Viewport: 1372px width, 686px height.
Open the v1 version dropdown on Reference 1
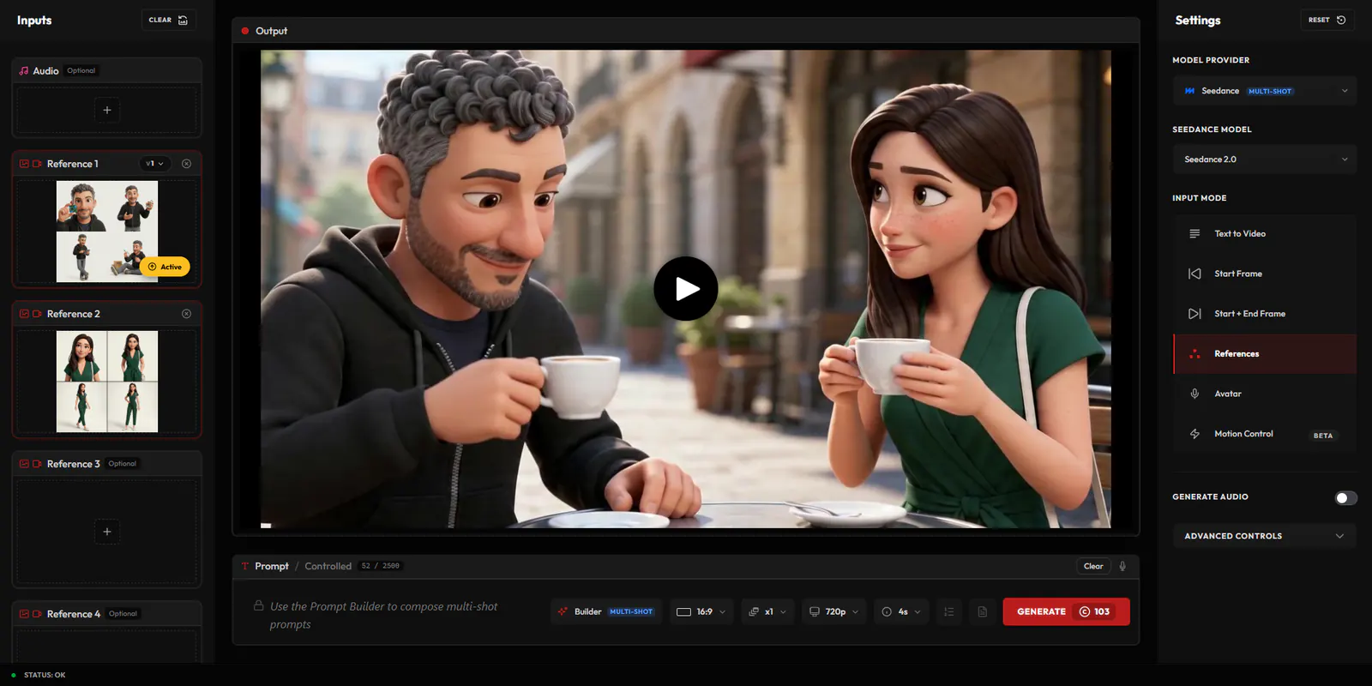pyautogui.click(x=154, y=164)
